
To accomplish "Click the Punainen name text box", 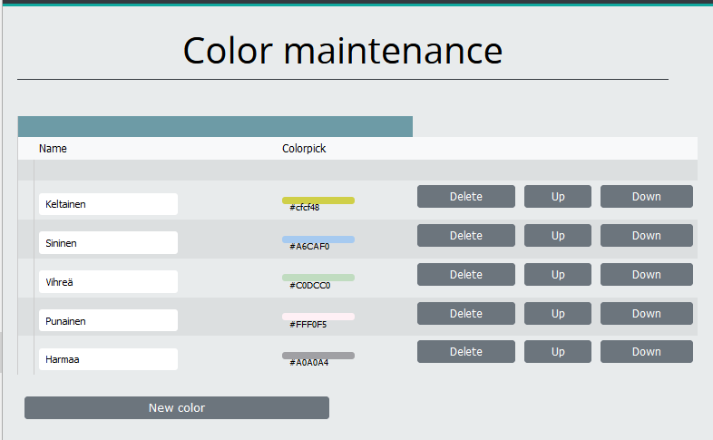I will coord(108,321).
